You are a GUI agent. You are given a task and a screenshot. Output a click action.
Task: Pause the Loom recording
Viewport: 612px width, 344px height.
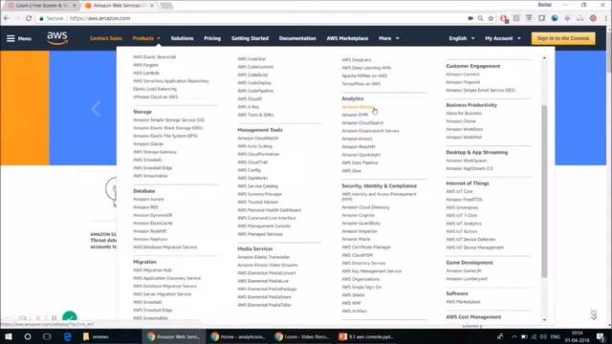55,318
